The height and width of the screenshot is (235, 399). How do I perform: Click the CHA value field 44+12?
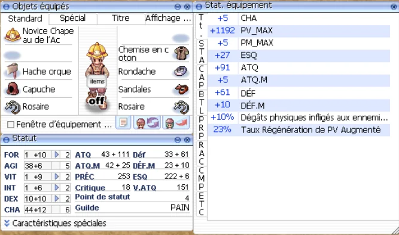38,209
